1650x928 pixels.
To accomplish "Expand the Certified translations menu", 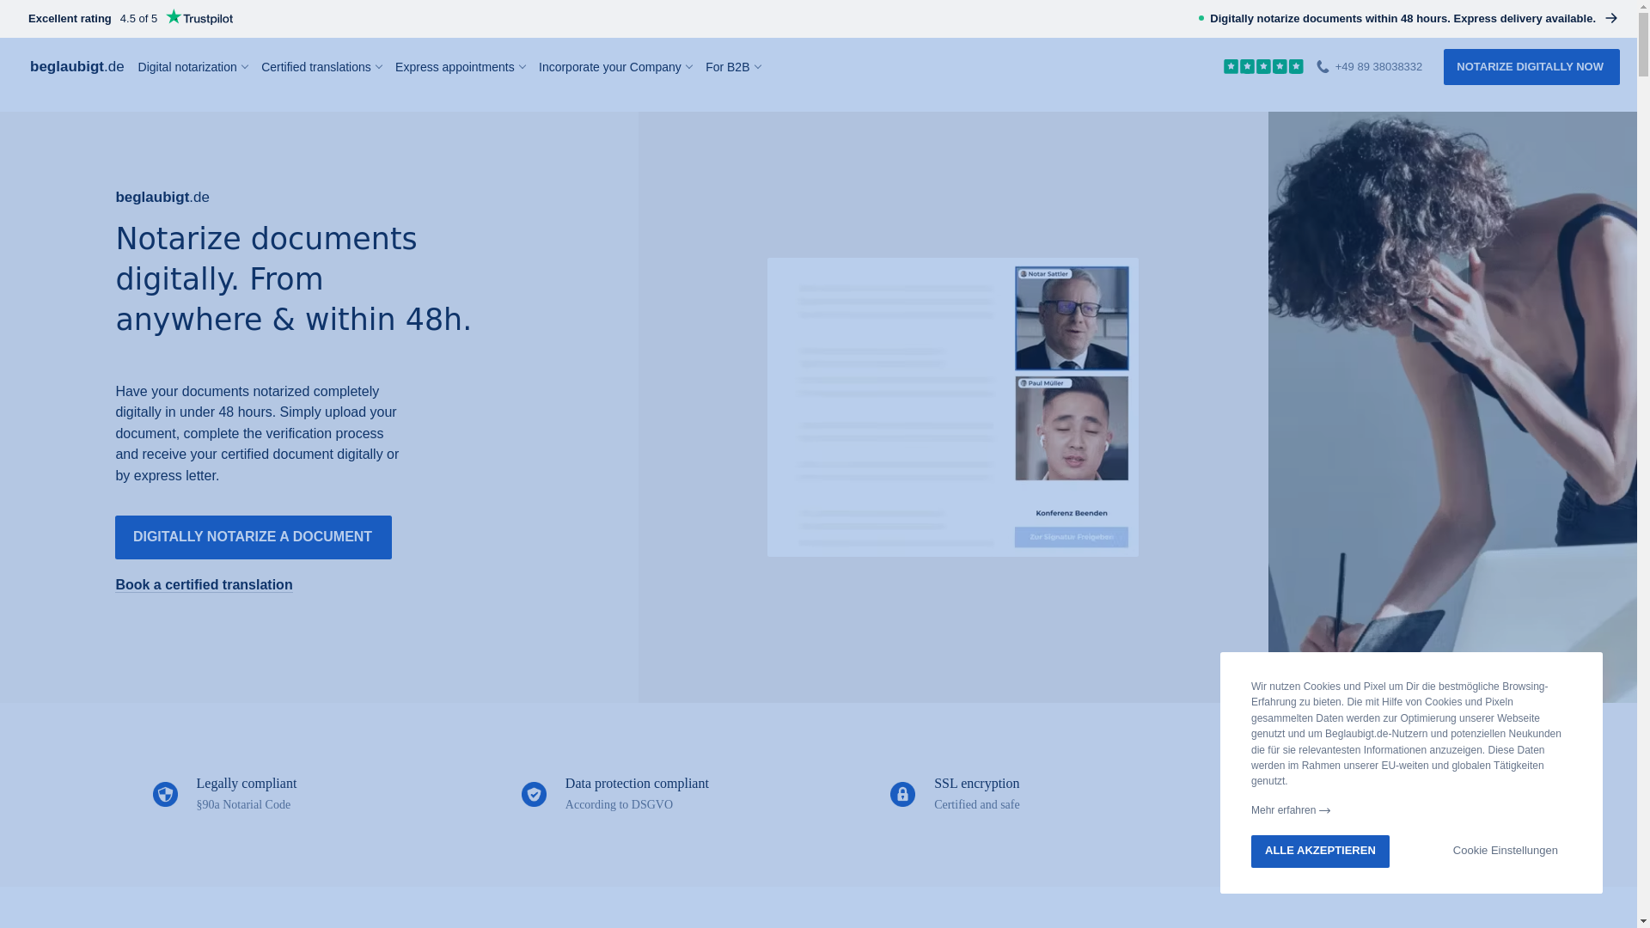I will pyautogui.click(x=321, y=67).
